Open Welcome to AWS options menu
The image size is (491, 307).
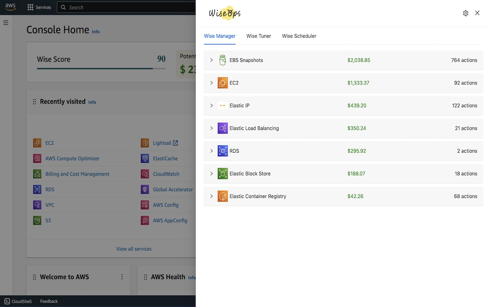click(x=122, y=277)
